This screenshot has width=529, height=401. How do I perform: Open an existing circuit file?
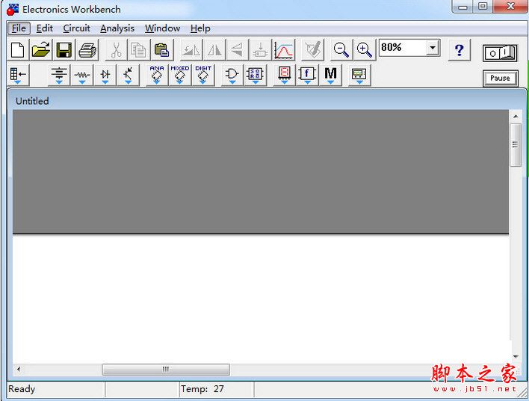[41, 50]
